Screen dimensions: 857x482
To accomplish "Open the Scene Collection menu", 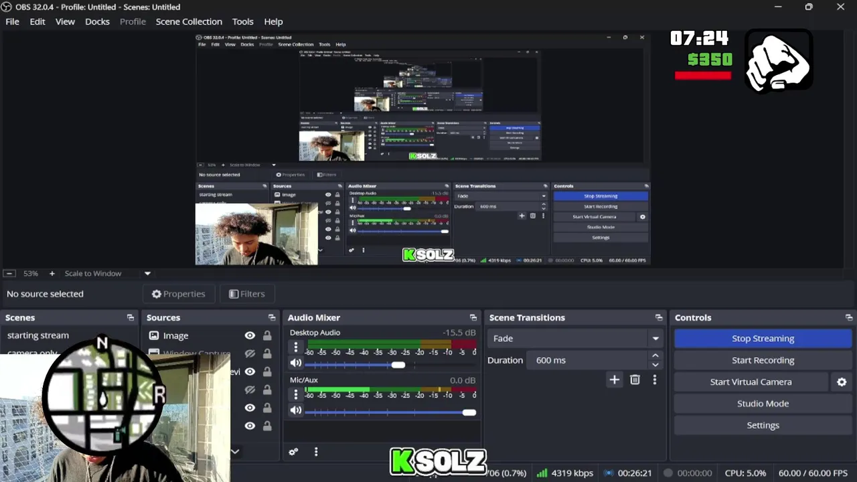I will click(189, 21).
